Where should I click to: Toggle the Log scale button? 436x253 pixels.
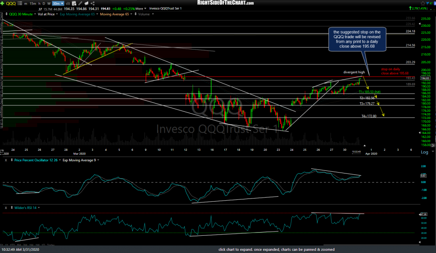[x=424, y=152]
